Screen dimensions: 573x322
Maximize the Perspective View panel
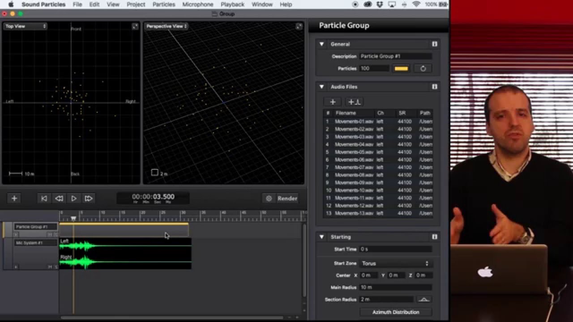(299, 26)
